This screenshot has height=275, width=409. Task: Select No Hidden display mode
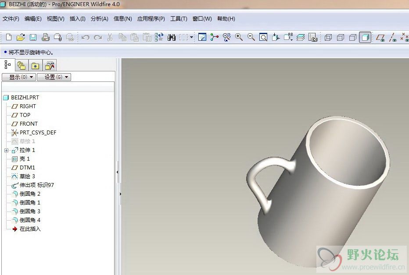(x=353, y=38)
